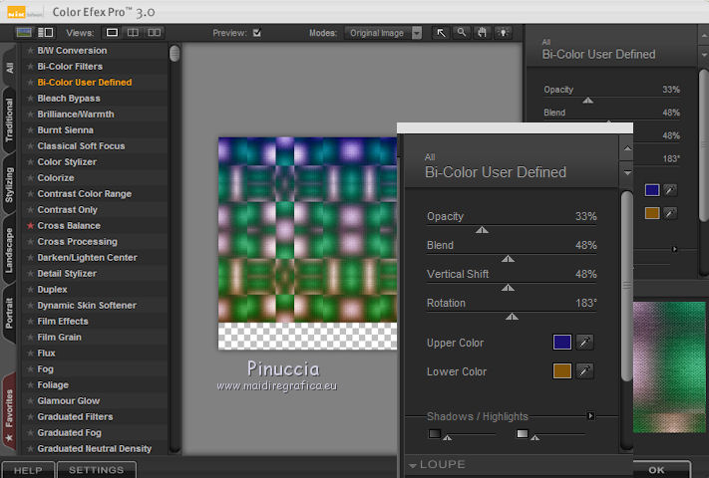Click the SETTINGS button
The width and height of the screenshot is (709, 478).
pos(97,470)
